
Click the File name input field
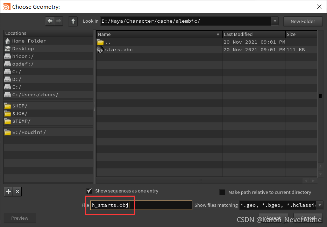pos(141,205)
